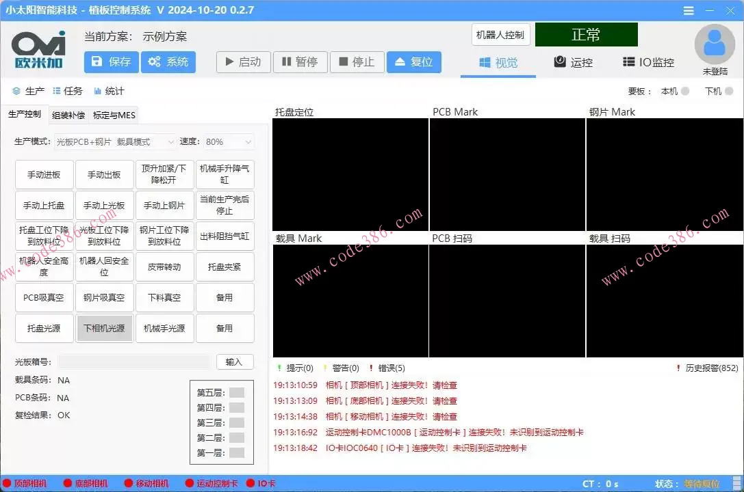Toggle PCB vacuum (PCB吸真空) button

tap(44, 298)
